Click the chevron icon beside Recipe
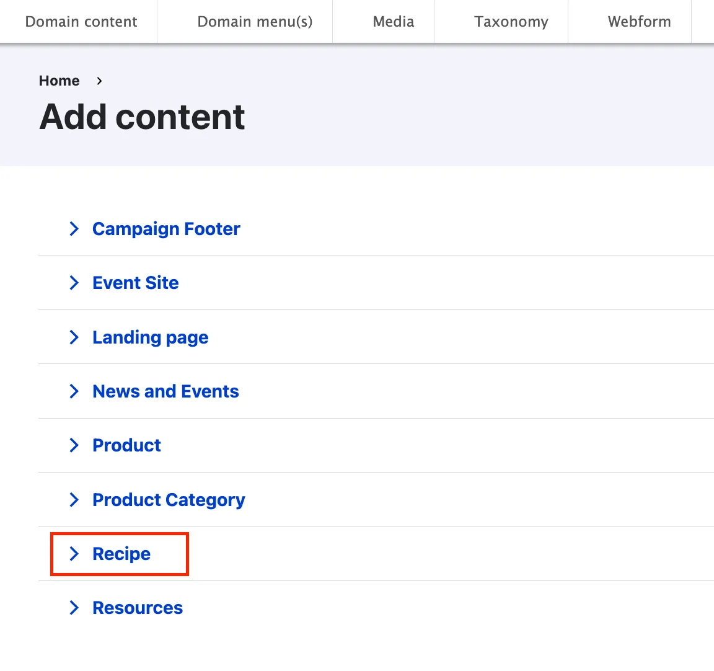Image resolution: width=714 pixels, height=671 pixels. click(x=74, y=554)
